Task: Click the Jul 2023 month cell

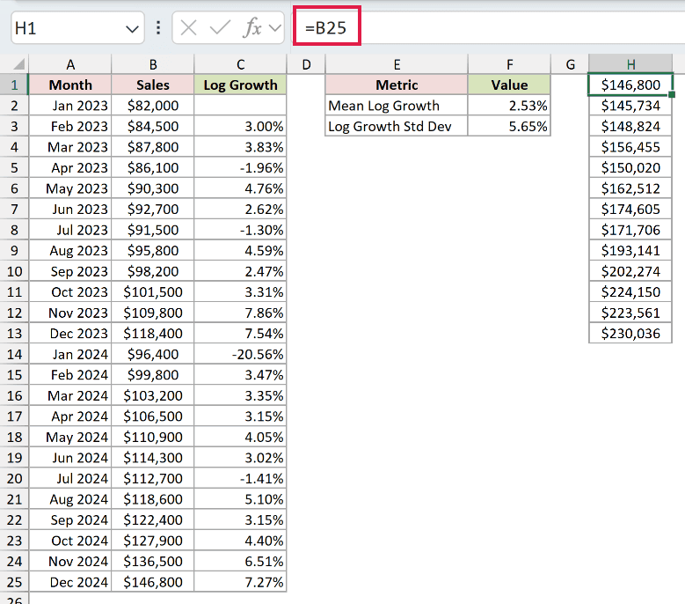Action: pyautogui.click(x=70, y=230)
